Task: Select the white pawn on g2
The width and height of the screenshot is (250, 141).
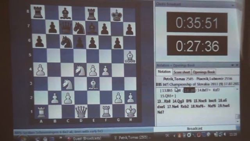Action: pyautogui.click(x=118, y=98)
